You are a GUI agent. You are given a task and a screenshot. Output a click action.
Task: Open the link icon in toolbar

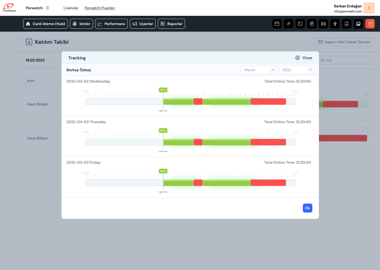pos(289,24)
